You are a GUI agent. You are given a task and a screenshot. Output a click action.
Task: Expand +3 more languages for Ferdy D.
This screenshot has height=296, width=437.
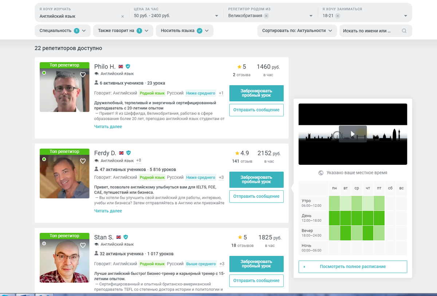(221, 178)
